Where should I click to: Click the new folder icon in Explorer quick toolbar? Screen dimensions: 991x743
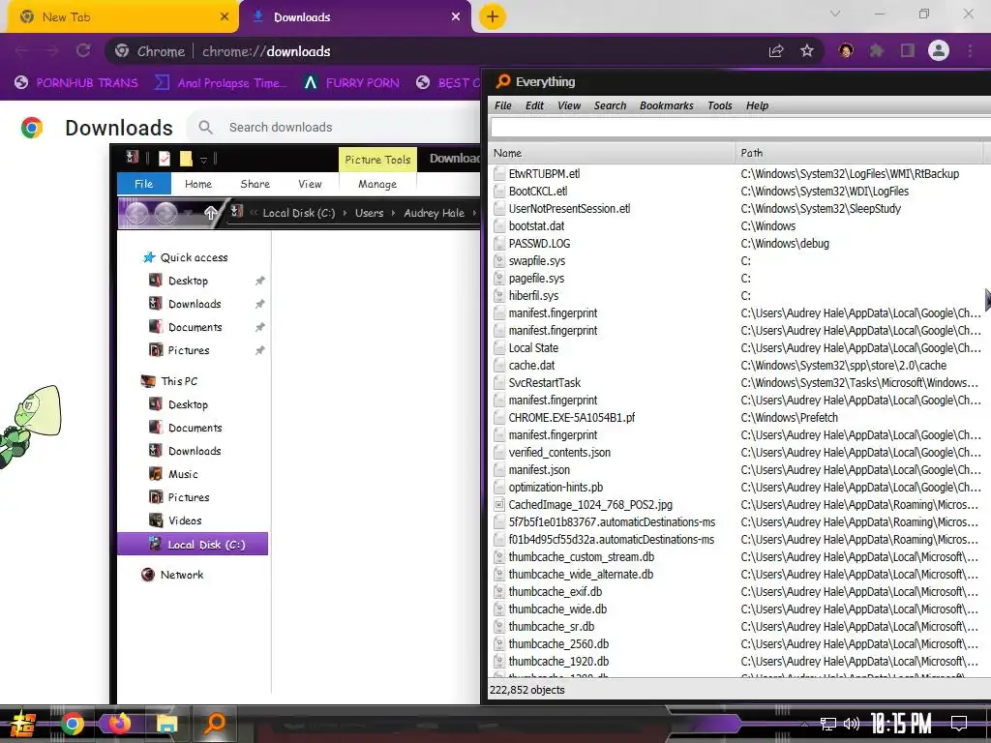click(186, 158)
